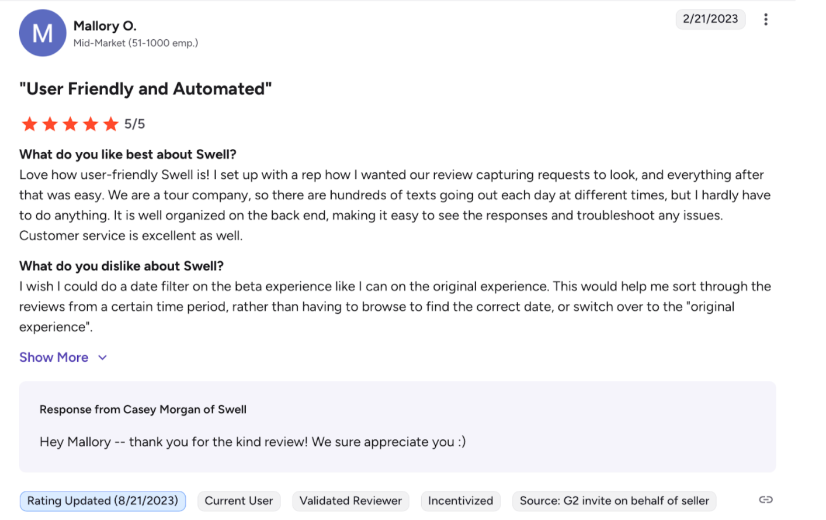Click the Mid-Market (51-1000 emp.) label
This screenshot has width=826, height=520.
coord(136,43)
